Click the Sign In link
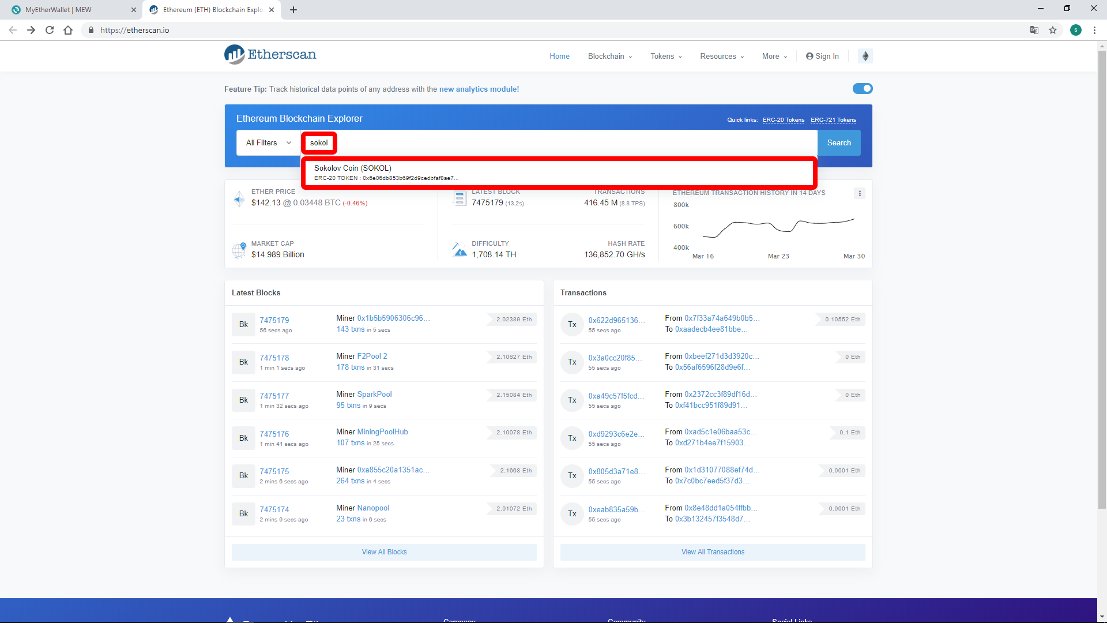The height and width of the screenshot is (623, 1107). (x=822, y=56)
